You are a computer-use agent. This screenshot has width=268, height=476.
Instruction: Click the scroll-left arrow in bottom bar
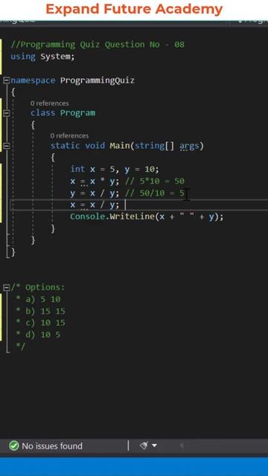[x=182, y=446]
